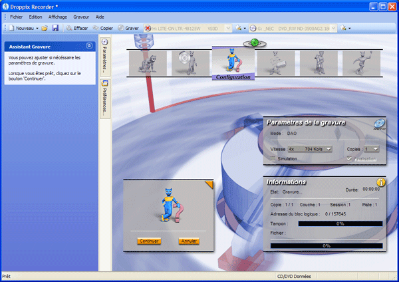
Task: Open the Affichage menu
Action: pyautogui.click(x=58, y=17)
